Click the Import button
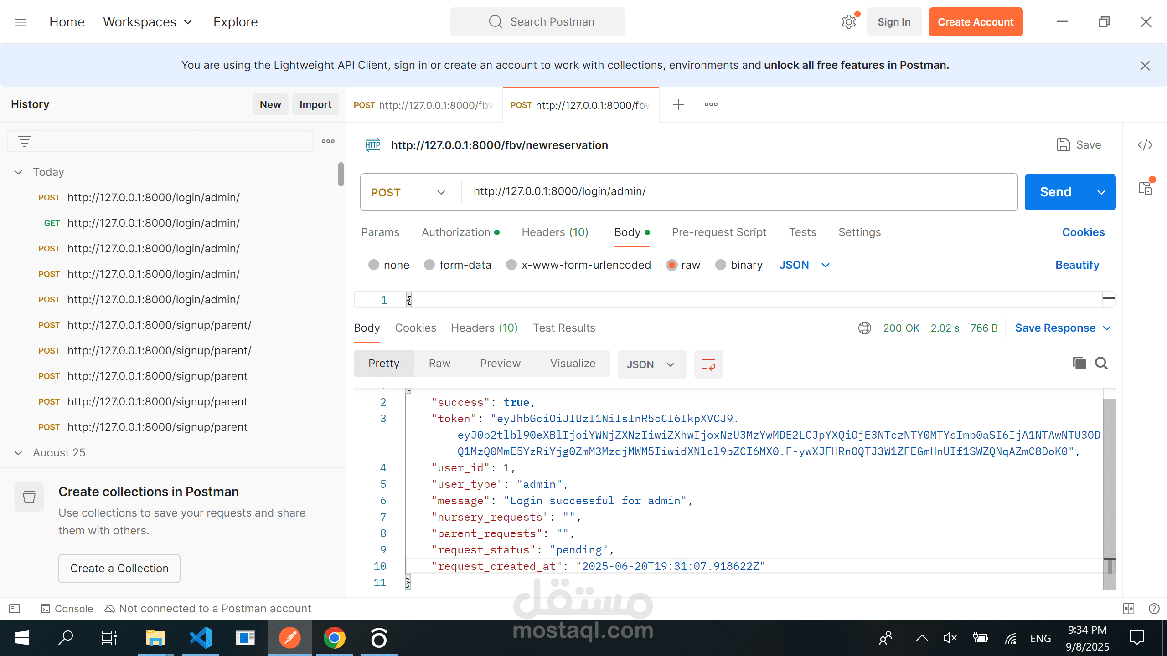This screenshot has height=656, width=1167. (315, 104)
